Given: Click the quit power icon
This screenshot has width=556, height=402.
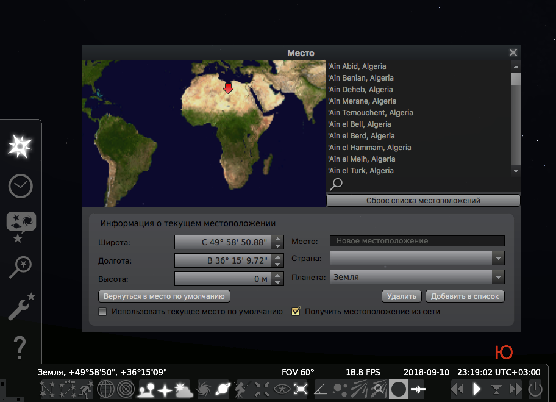Looking at the screenshot, I should click(535, 389).
